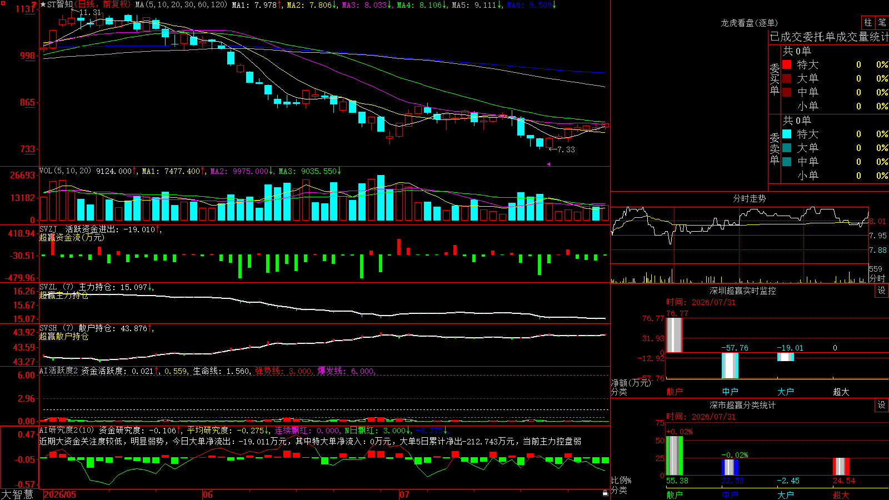
Task: Click the 强势线: 3.000 label
Action: coord(283,371)
